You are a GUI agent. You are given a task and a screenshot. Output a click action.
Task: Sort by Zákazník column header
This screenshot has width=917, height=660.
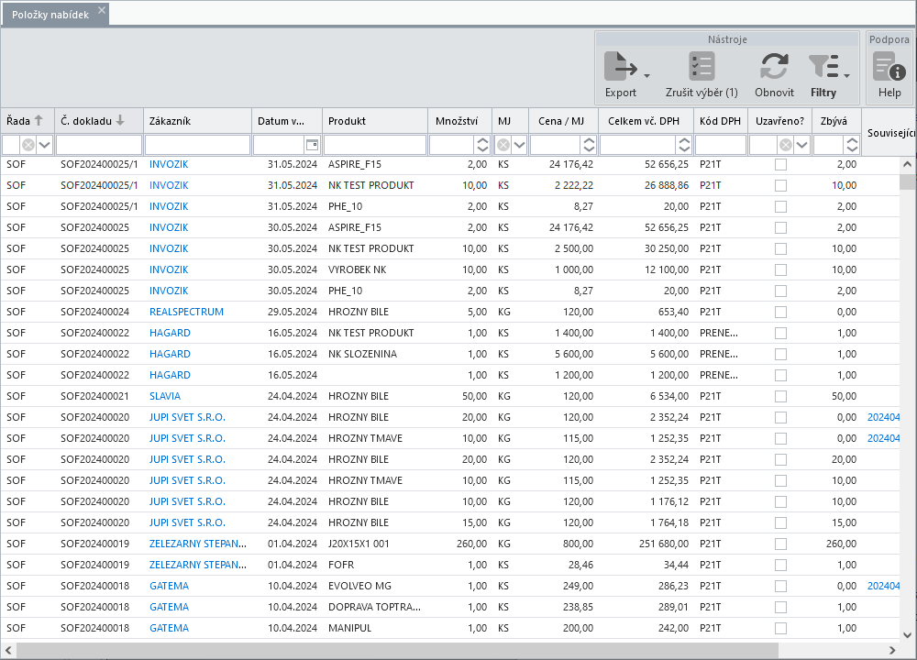[x=197, y=121]
